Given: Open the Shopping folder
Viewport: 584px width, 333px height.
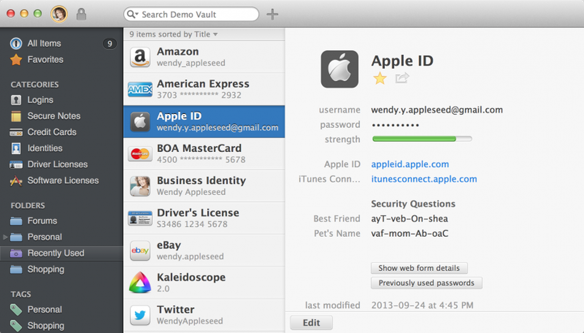Looking at the screenshot, I should coord(46,269).
